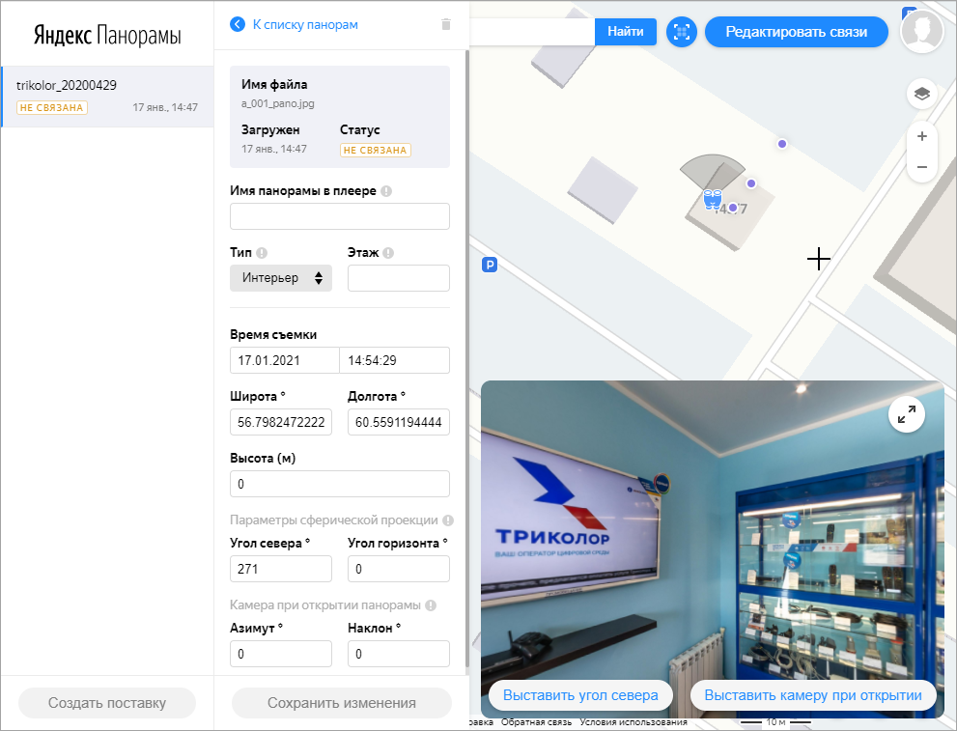The width and height of the screenshot is (957, 731).
Task: Open the map layers switcher
Action: point(921,94)
